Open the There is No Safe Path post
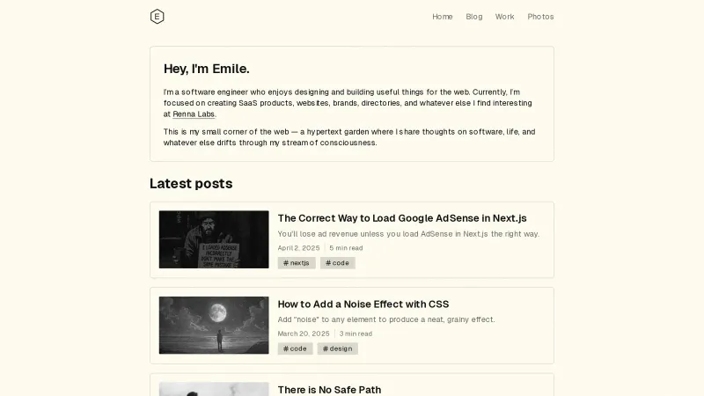 pyautogui.click(x=329, y=389)
